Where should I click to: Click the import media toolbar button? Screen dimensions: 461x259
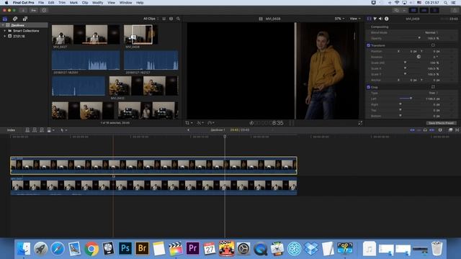23,10
